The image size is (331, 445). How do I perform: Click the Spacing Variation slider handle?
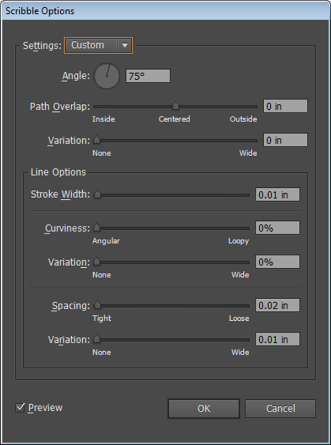pos(97,339)
